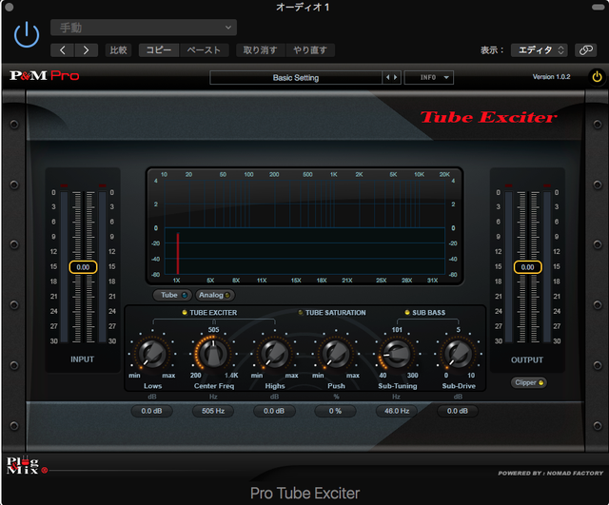Toggle the blue plugin bypass power button
This screenshot has width=609, height=505.
(x=27, y=35)
